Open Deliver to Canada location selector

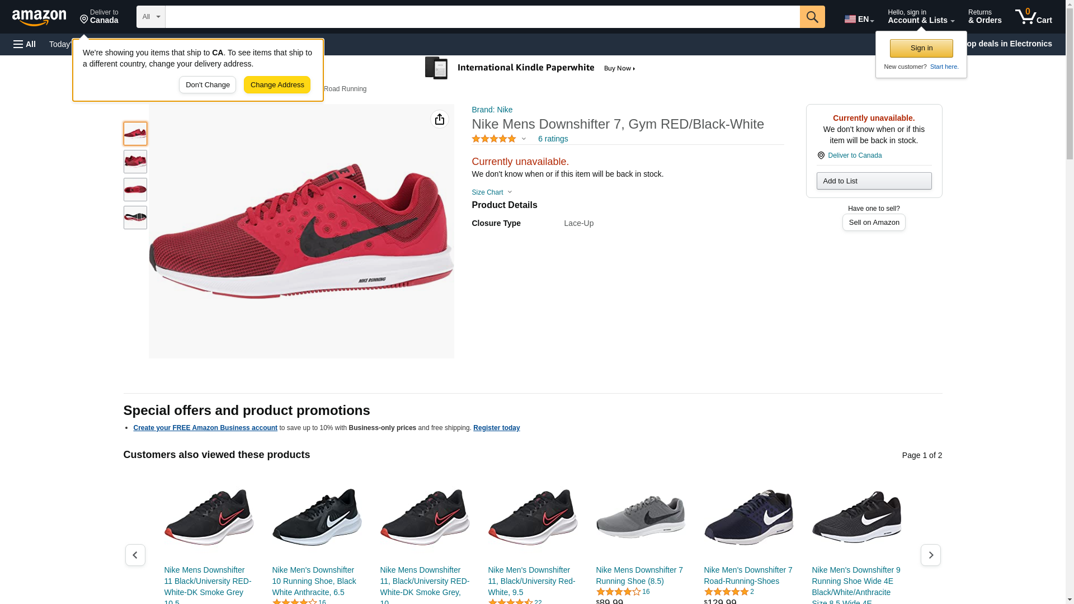coord(99,17)
